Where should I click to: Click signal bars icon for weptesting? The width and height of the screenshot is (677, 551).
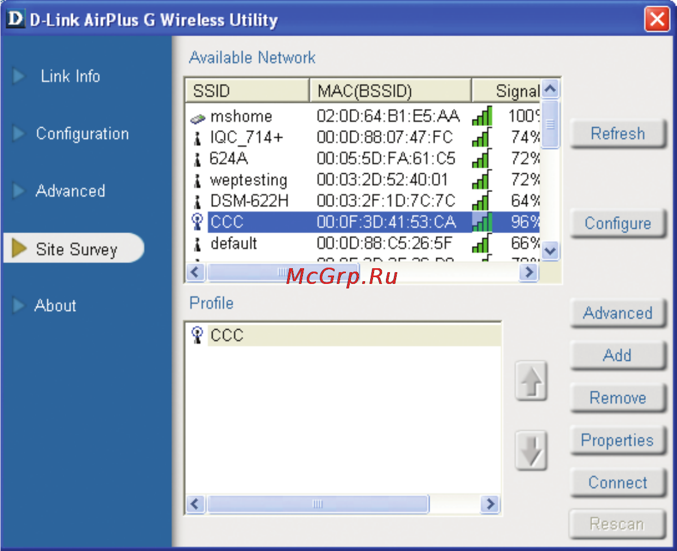click(482, 180)
